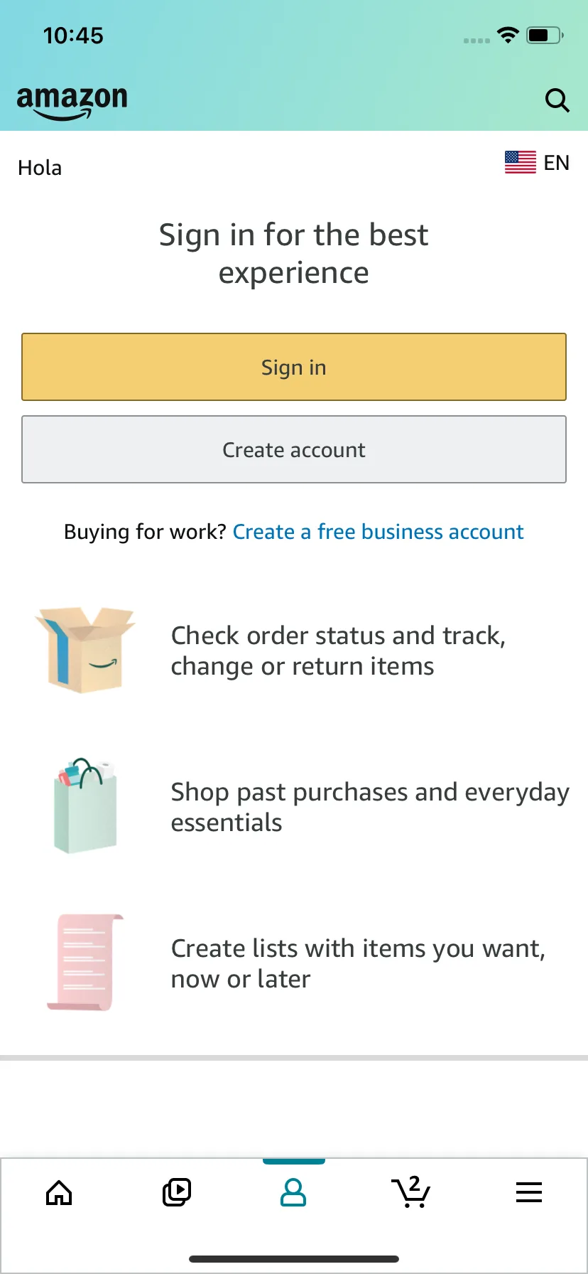Open the shopping cart with 2 items
The height and width of the screenshot is (1274, 588).
(411, 1192)
